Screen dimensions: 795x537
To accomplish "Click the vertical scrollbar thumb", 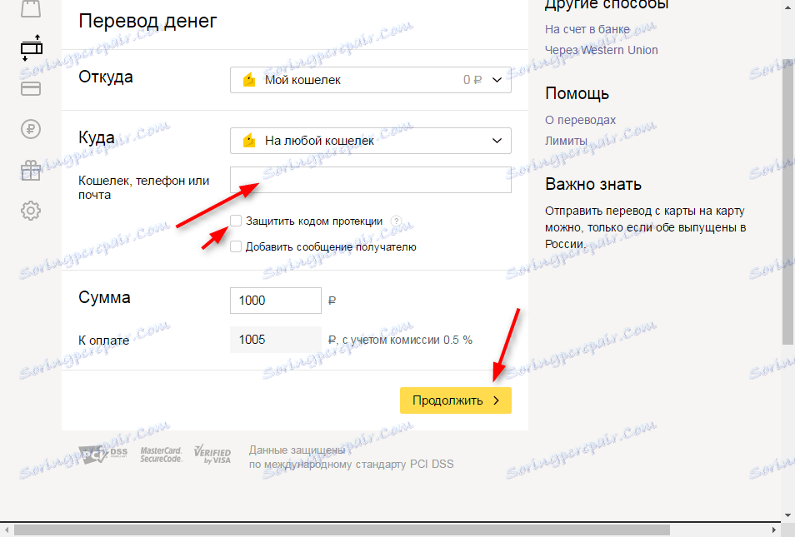I will tap(787, 202).
